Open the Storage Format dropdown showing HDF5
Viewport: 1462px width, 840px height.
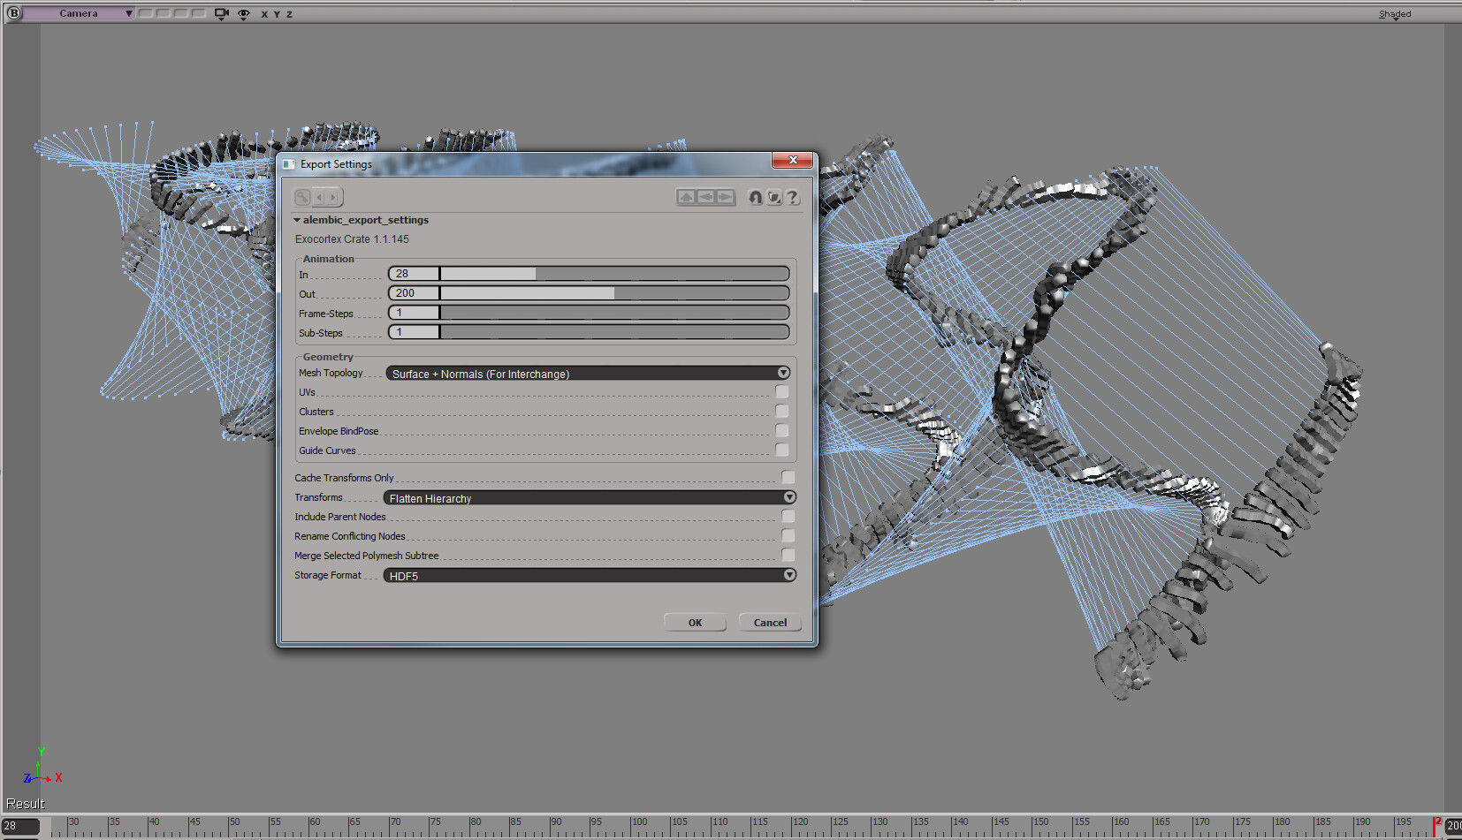788,574
